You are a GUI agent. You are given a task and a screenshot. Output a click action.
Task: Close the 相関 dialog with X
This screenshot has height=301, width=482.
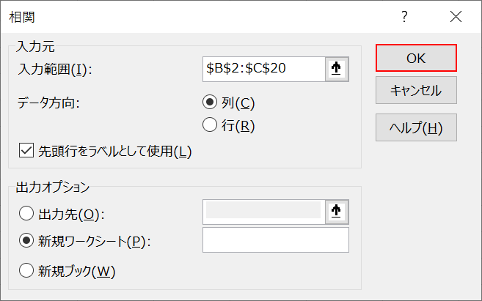coord(456,16)
